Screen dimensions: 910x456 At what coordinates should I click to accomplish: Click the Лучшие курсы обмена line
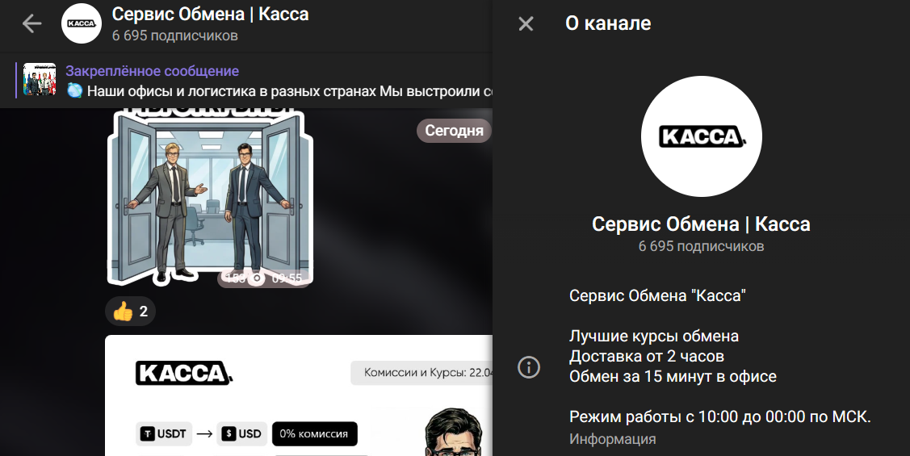654,337
